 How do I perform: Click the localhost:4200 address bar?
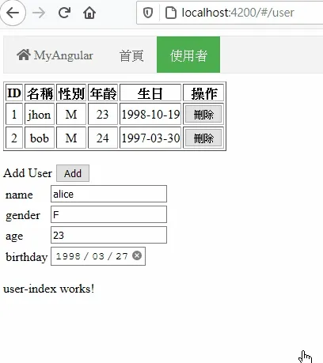237,13
